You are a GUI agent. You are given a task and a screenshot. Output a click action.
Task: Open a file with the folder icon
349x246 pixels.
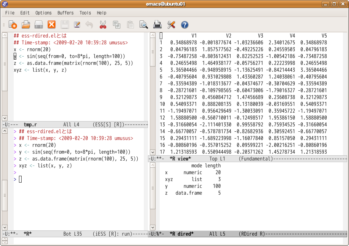tap(26, 25)
